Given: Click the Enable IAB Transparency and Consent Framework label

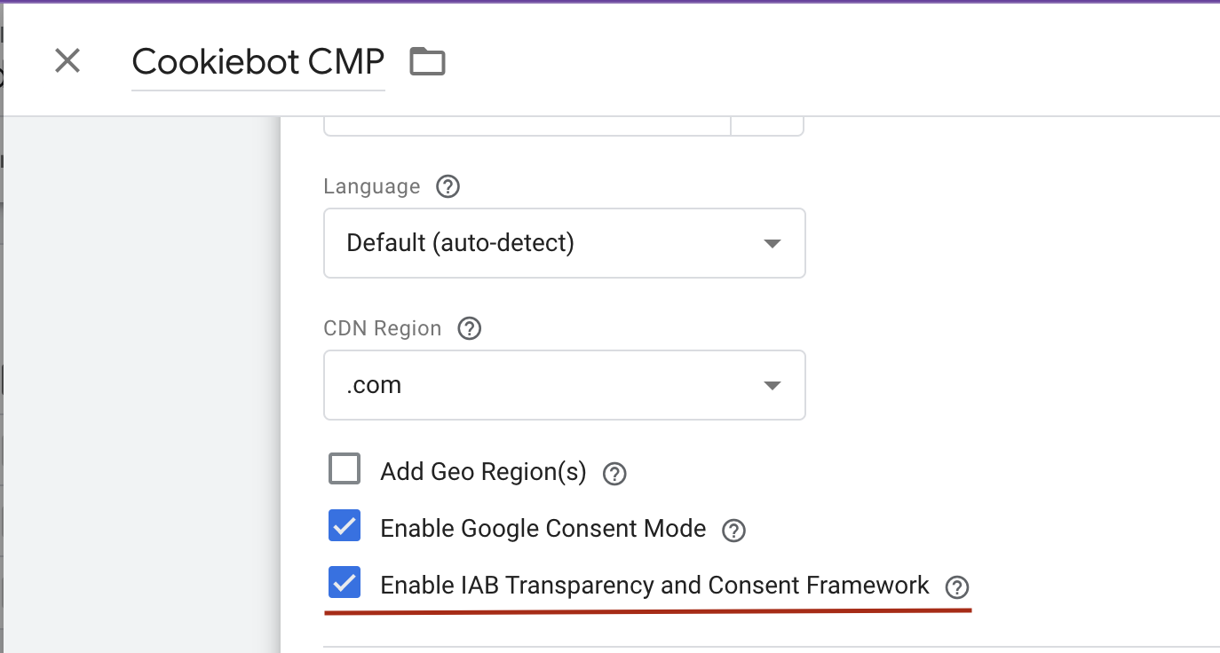Looking at the screenshot, I should coord(654,586).
